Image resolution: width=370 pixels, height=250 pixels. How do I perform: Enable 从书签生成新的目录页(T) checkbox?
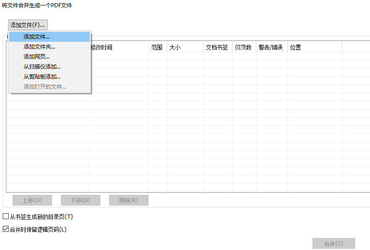(5, 216)
